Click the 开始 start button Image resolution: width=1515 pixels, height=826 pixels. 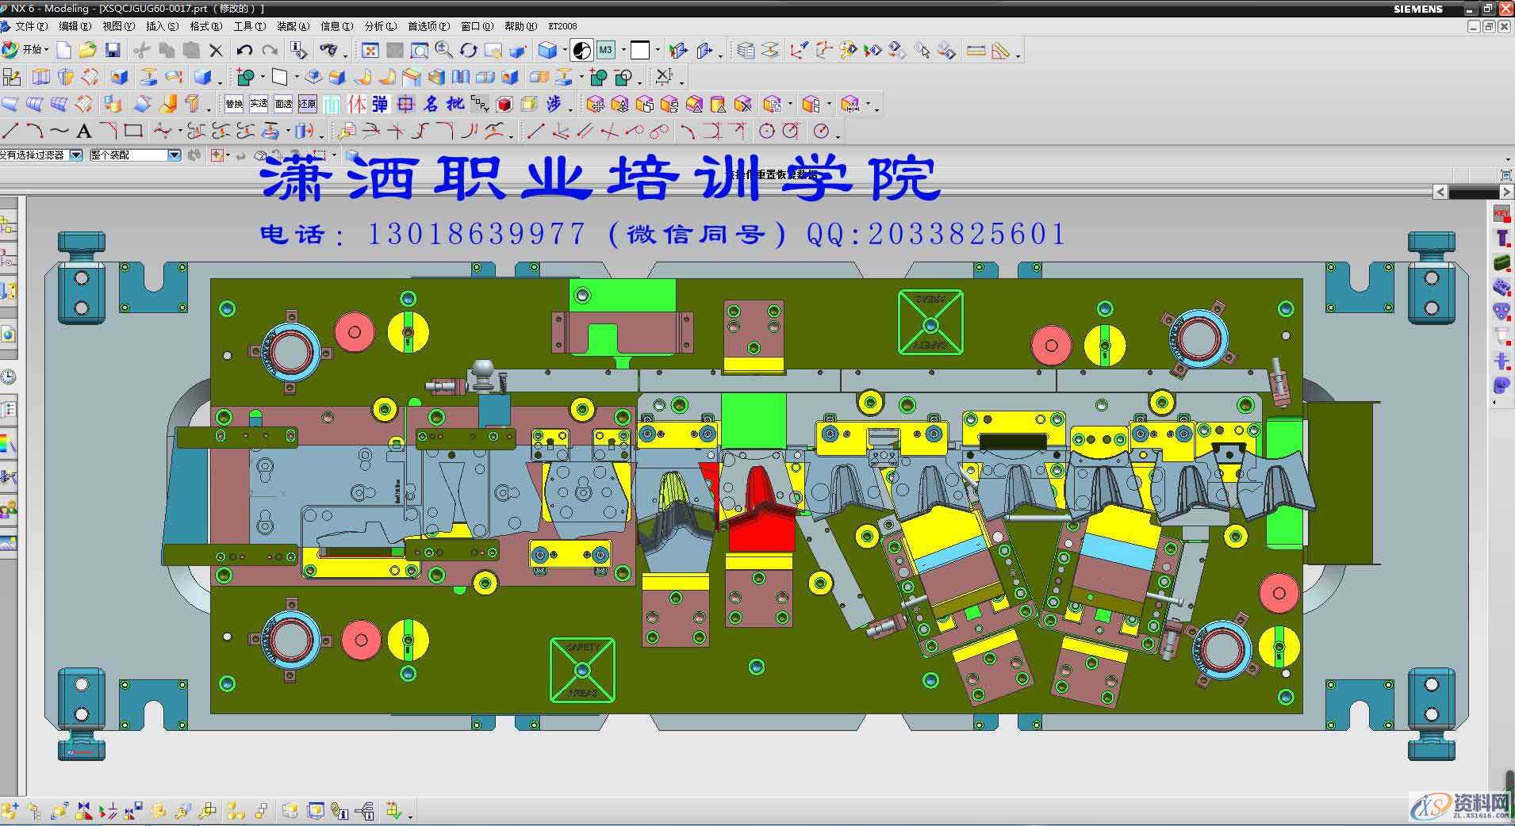point(33,49)
